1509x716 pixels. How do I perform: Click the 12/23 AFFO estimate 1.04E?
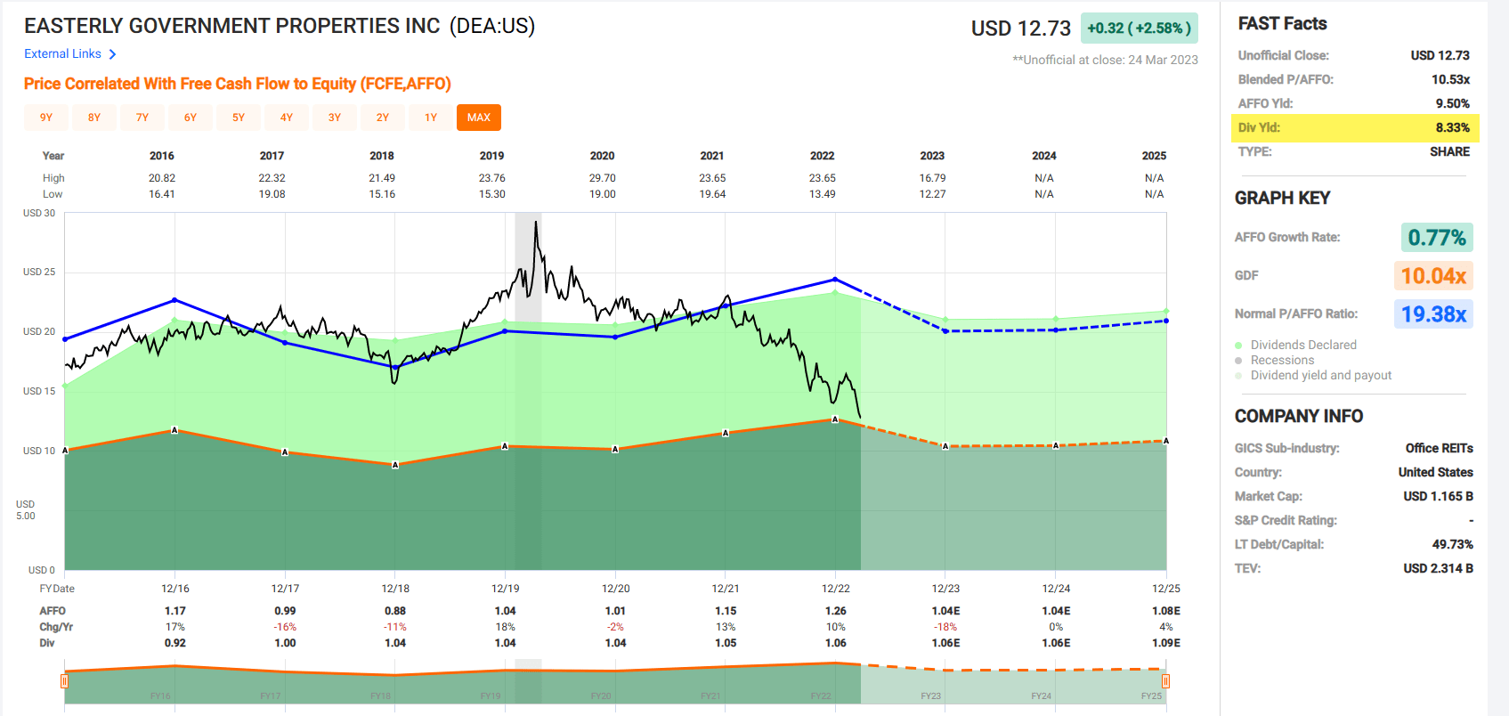(x=945, y=611)
